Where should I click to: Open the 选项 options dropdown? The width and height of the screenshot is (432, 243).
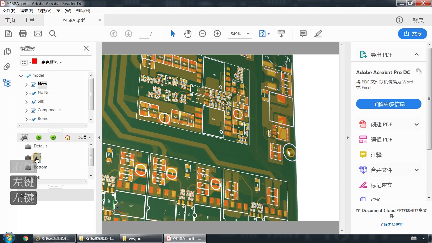click(85, 137)
